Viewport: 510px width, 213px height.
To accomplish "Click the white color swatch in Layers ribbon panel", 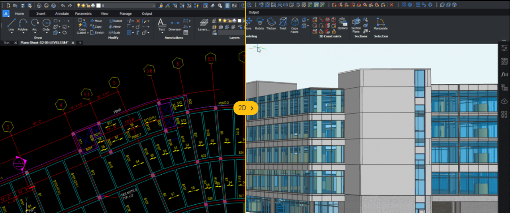I will (239, 20).
